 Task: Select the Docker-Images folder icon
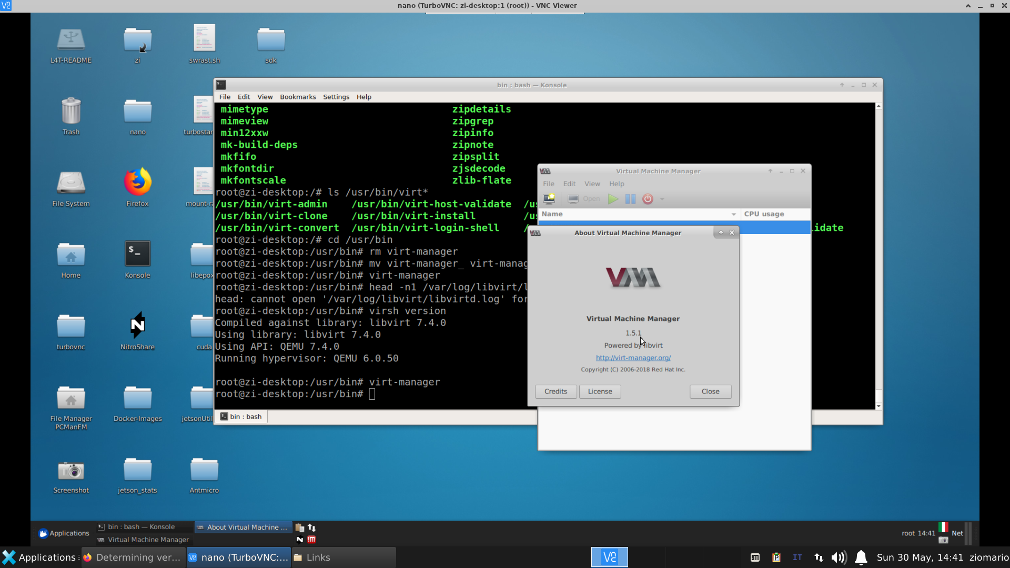[137, 404]
